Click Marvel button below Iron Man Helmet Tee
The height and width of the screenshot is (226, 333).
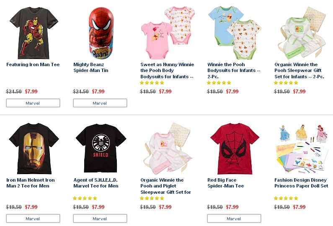(33, 218)
